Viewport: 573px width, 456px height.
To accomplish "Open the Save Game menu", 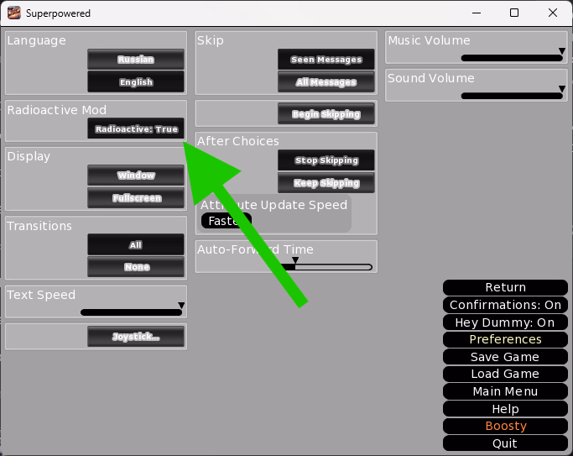I will pos(505,357).
